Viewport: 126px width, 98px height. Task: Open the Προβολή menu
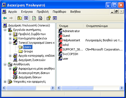[x=43, y=12]
